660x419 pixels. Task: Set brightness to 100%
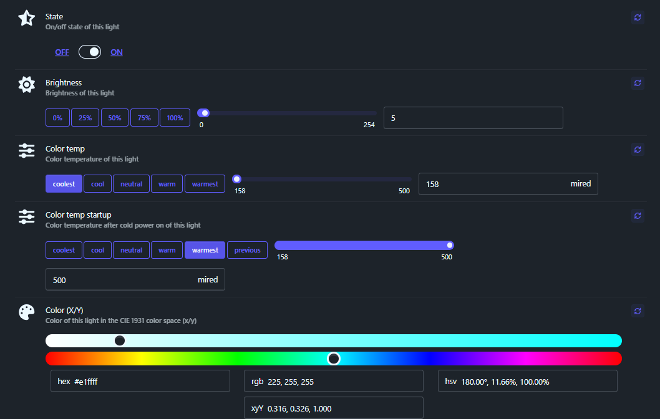(175, 117)
